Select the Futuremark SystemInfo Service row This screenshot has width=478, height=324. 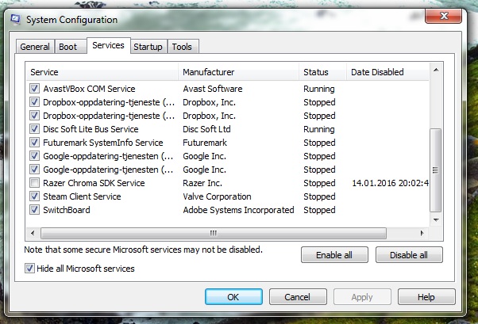tap(229, 143)
